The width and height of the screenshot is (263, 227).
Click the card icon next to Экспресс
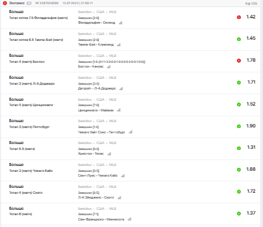pyautogui.click(x=29, y=3)
